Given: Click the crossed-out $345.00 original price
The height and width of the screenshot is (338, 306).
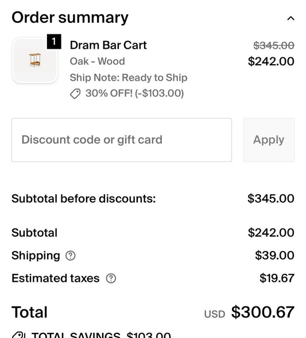Looking at the screenshot, I should 274,45.
